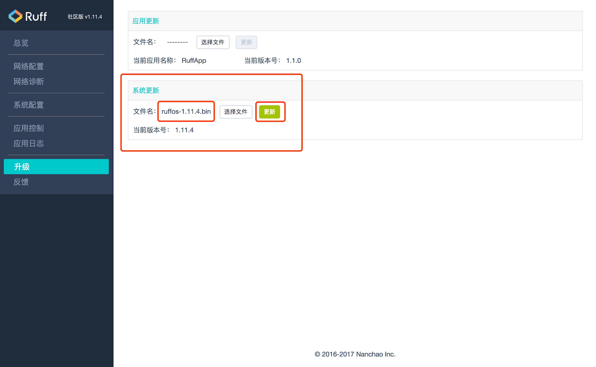Click the RuffApp application name

[194, 61]
